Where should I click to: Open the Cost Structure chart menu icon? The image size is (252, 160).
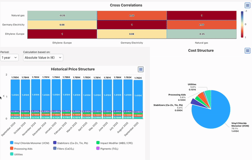pos(247,51)
